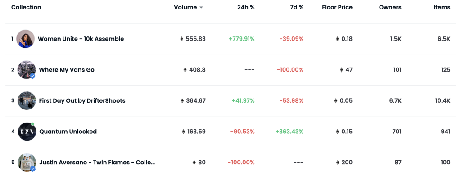This screenshot has width=461, height=177.
Task: Select First Day Out by DrifterShoots avatar
Action: point(27,100)
